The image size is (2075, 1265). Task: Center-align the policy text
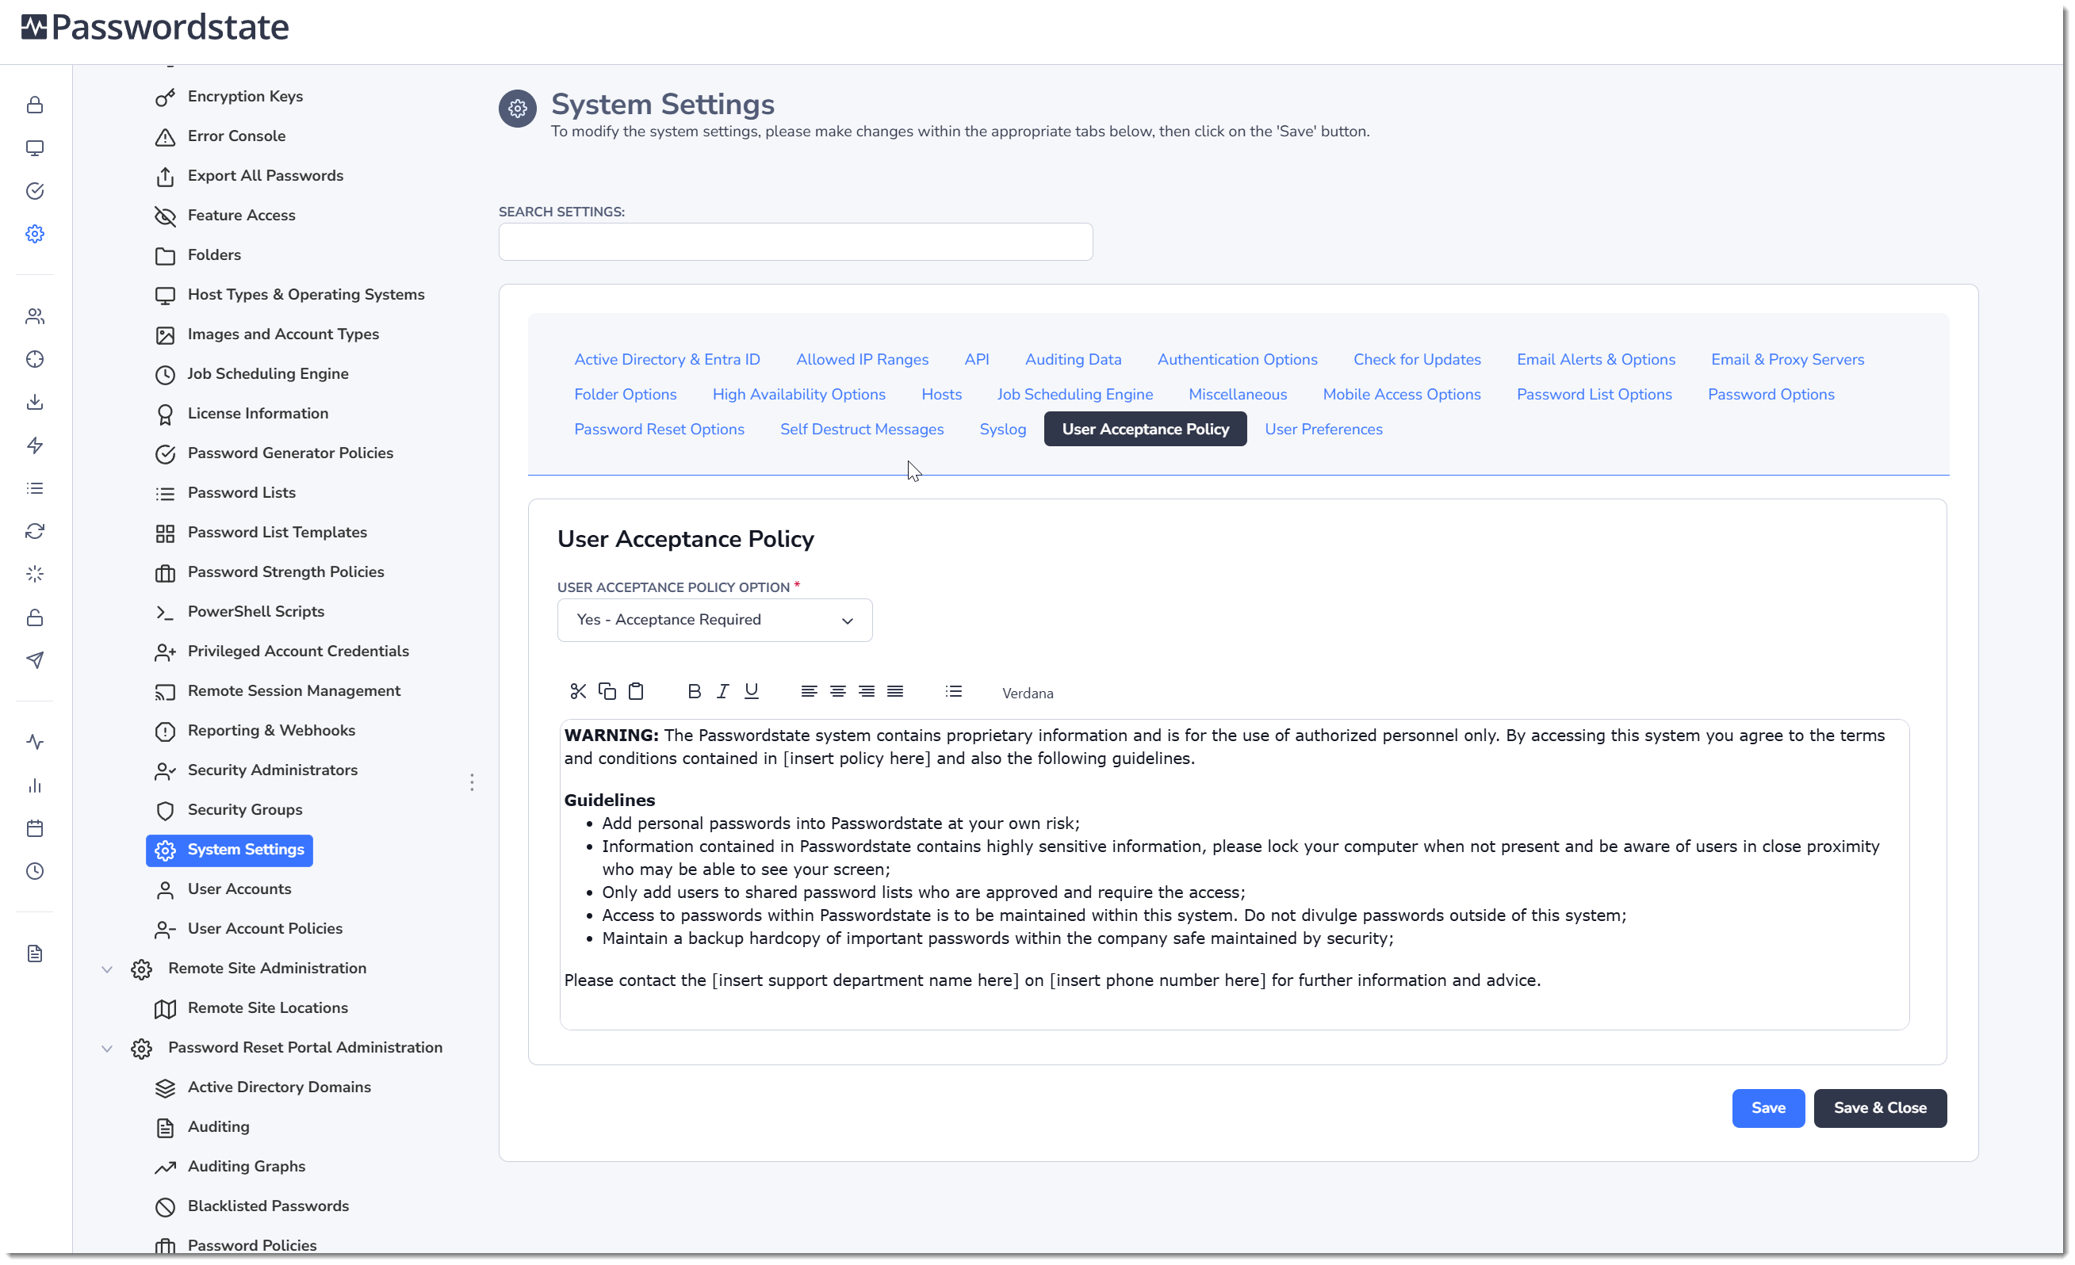coord(837,692)
